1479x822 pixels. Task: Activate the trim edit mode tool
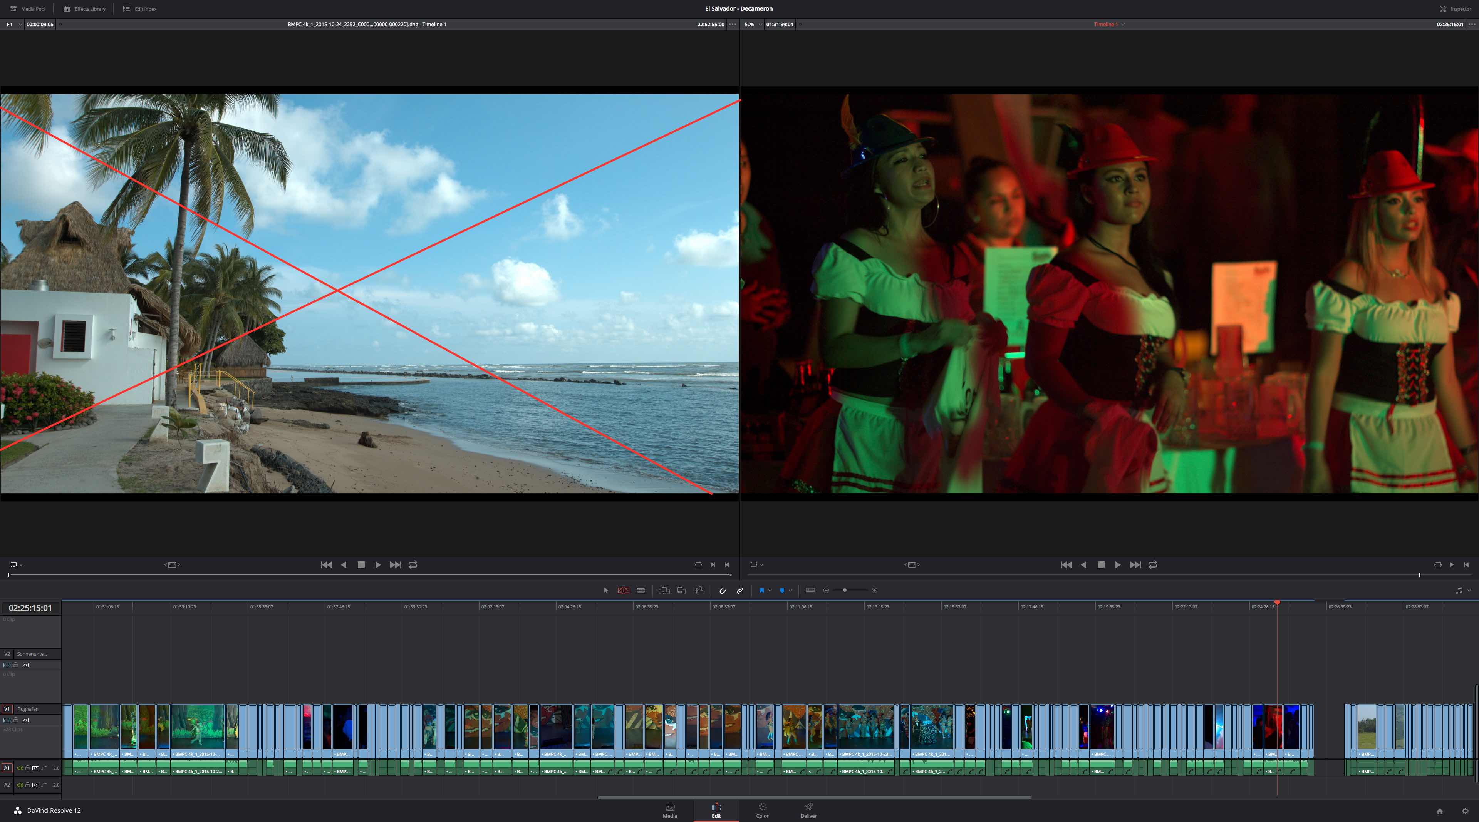coord(623,590)
